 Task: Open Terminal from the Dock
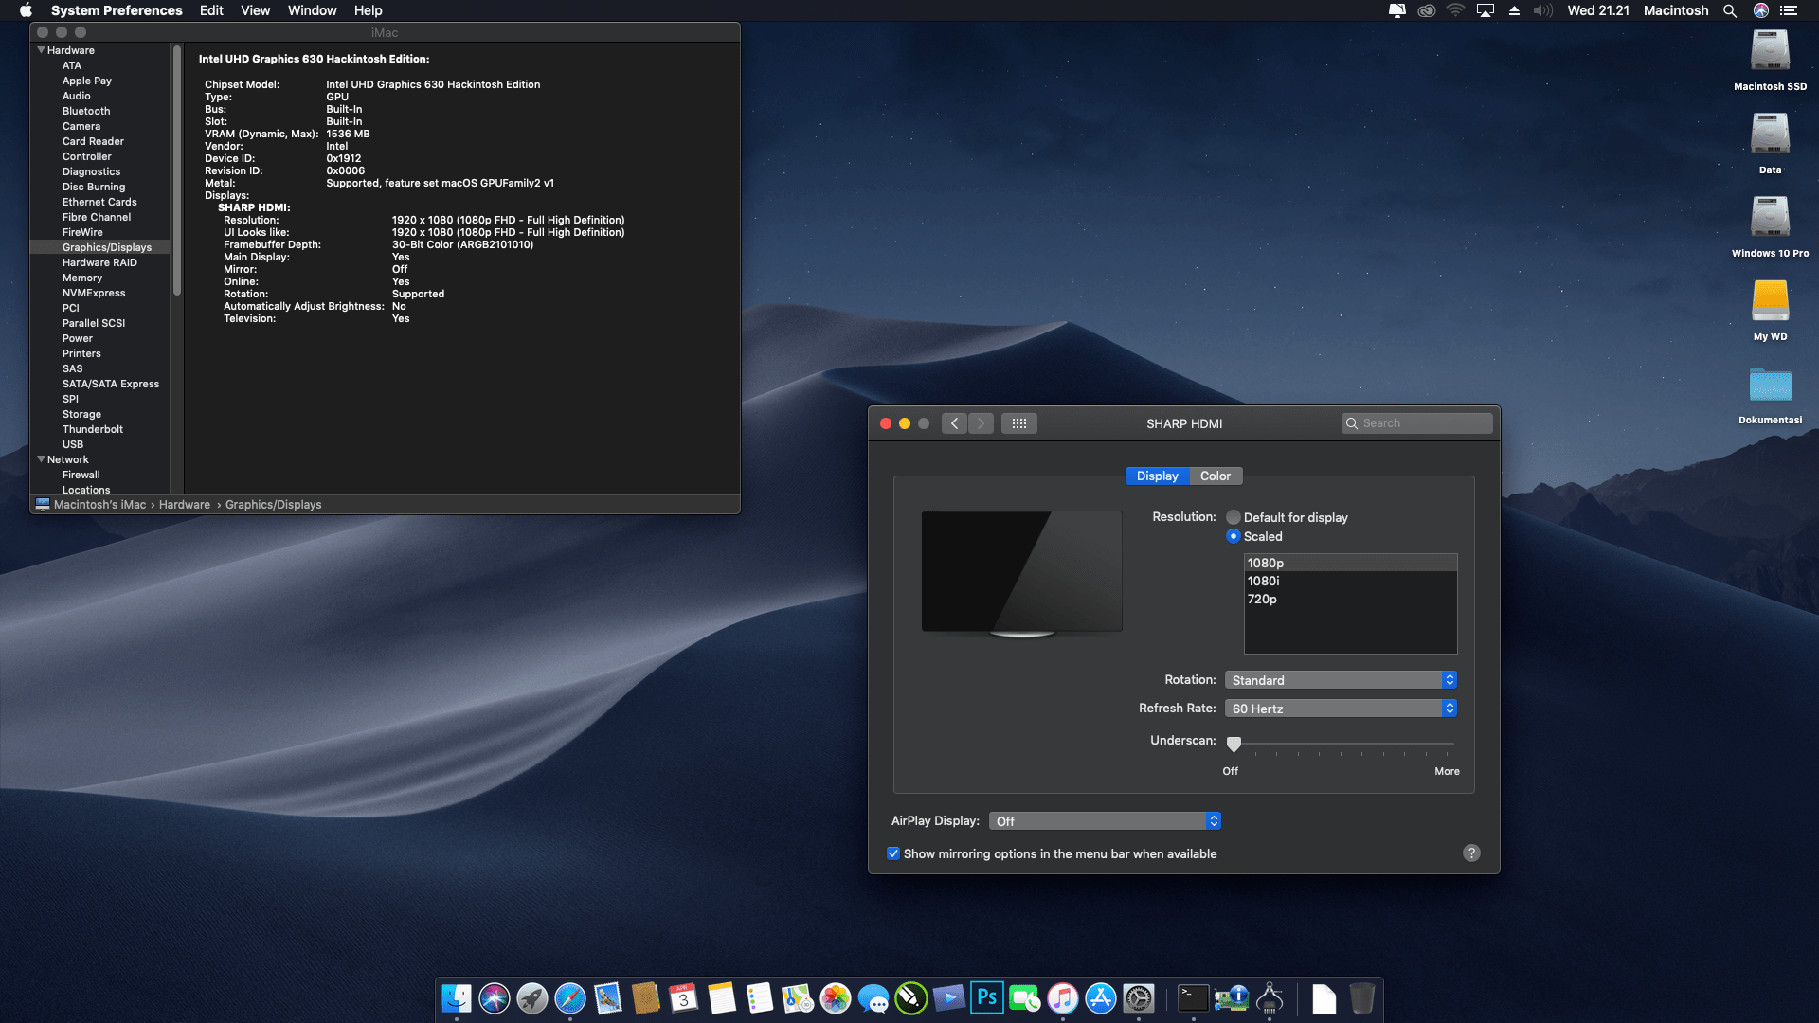coord(1194,998)
